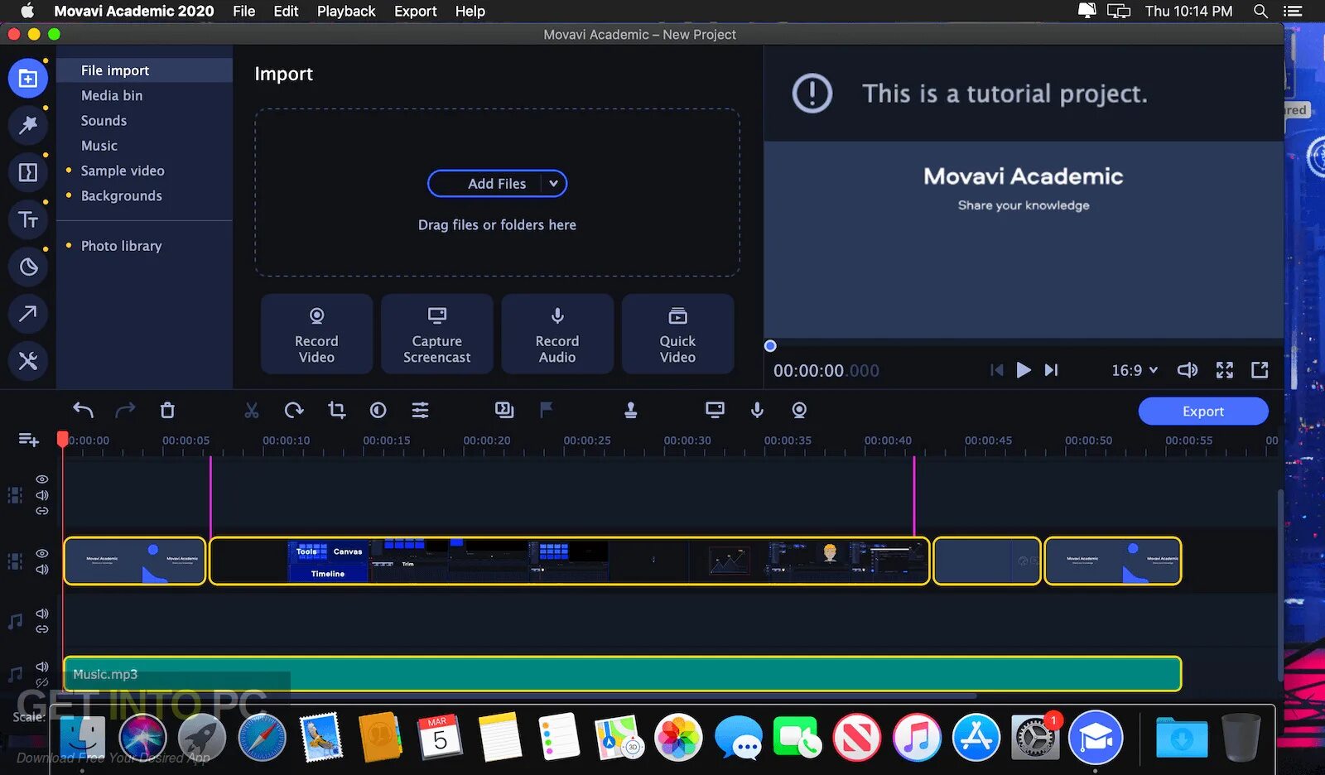Open Safari from the Dock
The width and height of the screenshot is (1325, 775).
[x=262, y=737]
